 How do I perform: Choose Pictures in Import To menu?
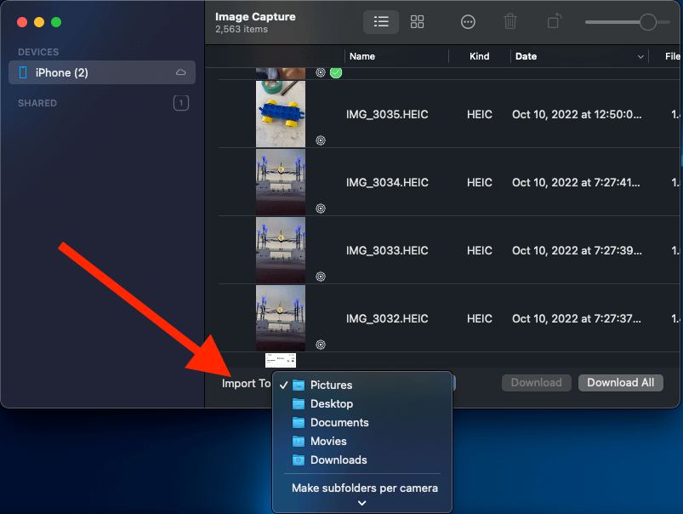click(362, 385)
